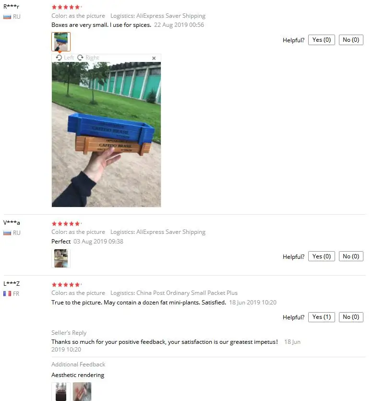Click the large blue and orange boxes photo
Viewport: 373px width, 401px height.
pos(107,134)
